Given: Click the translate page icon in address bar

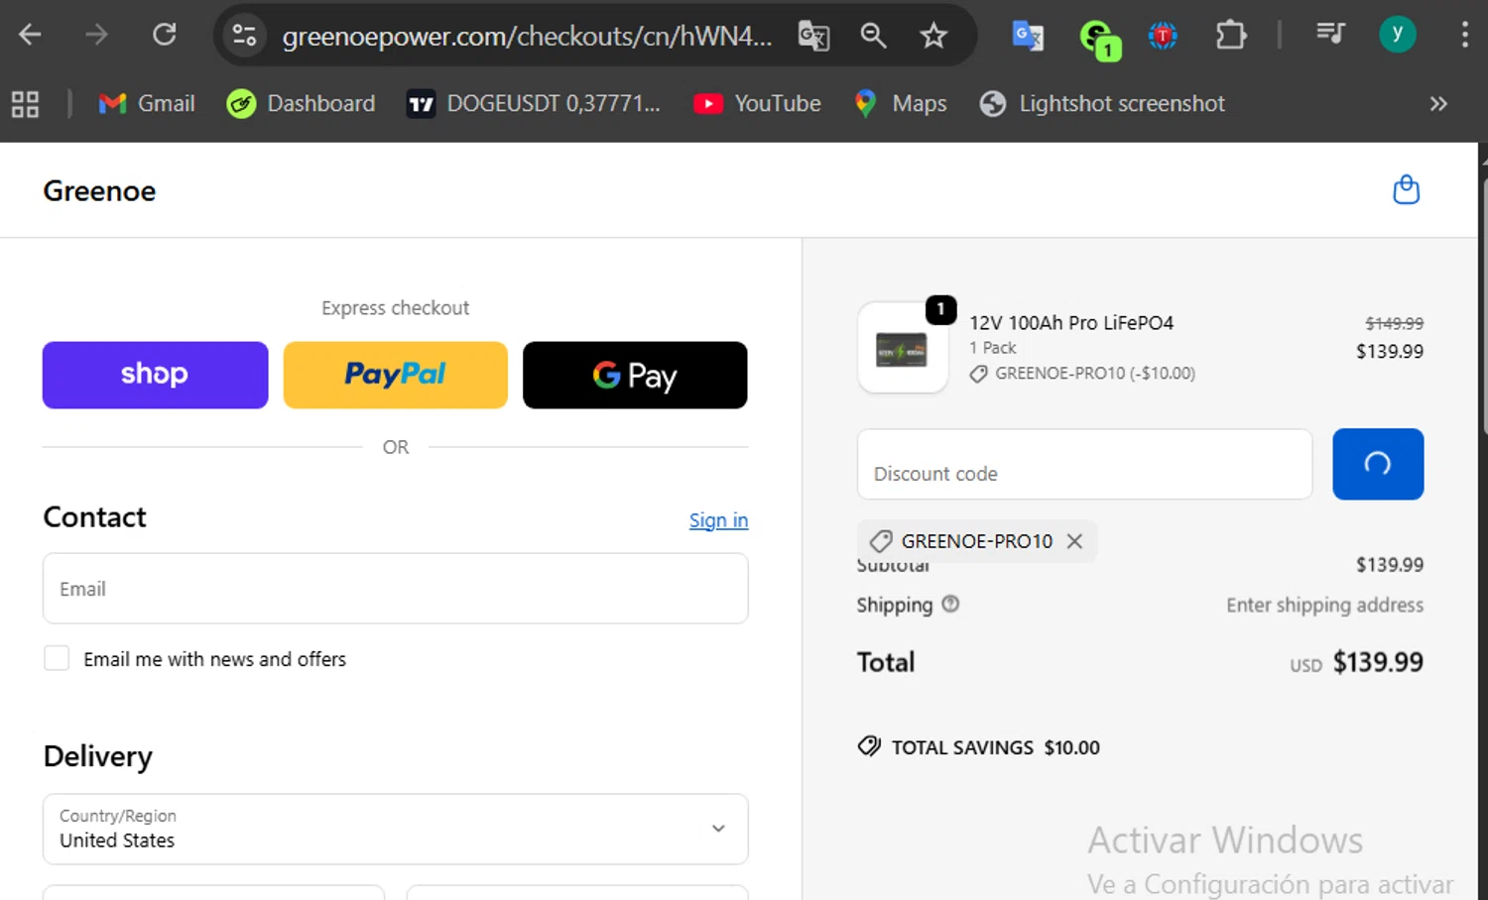Looking at the screenshot, I should point(813,37).
